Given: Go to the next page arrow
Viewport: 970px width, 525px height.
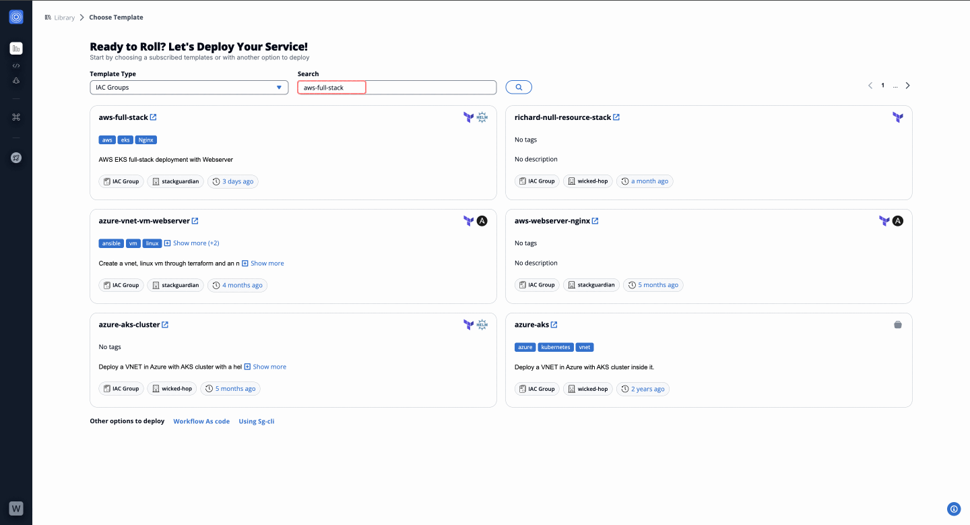Looking at the screenshot, I should click(907, 86).
